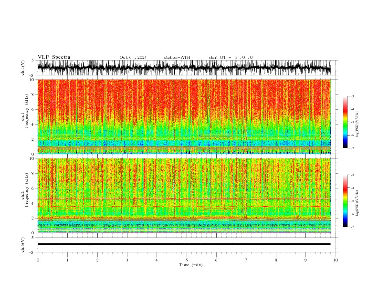
Task: Click the 'ch.3(V)' axis label
Action: click(23, 245)
